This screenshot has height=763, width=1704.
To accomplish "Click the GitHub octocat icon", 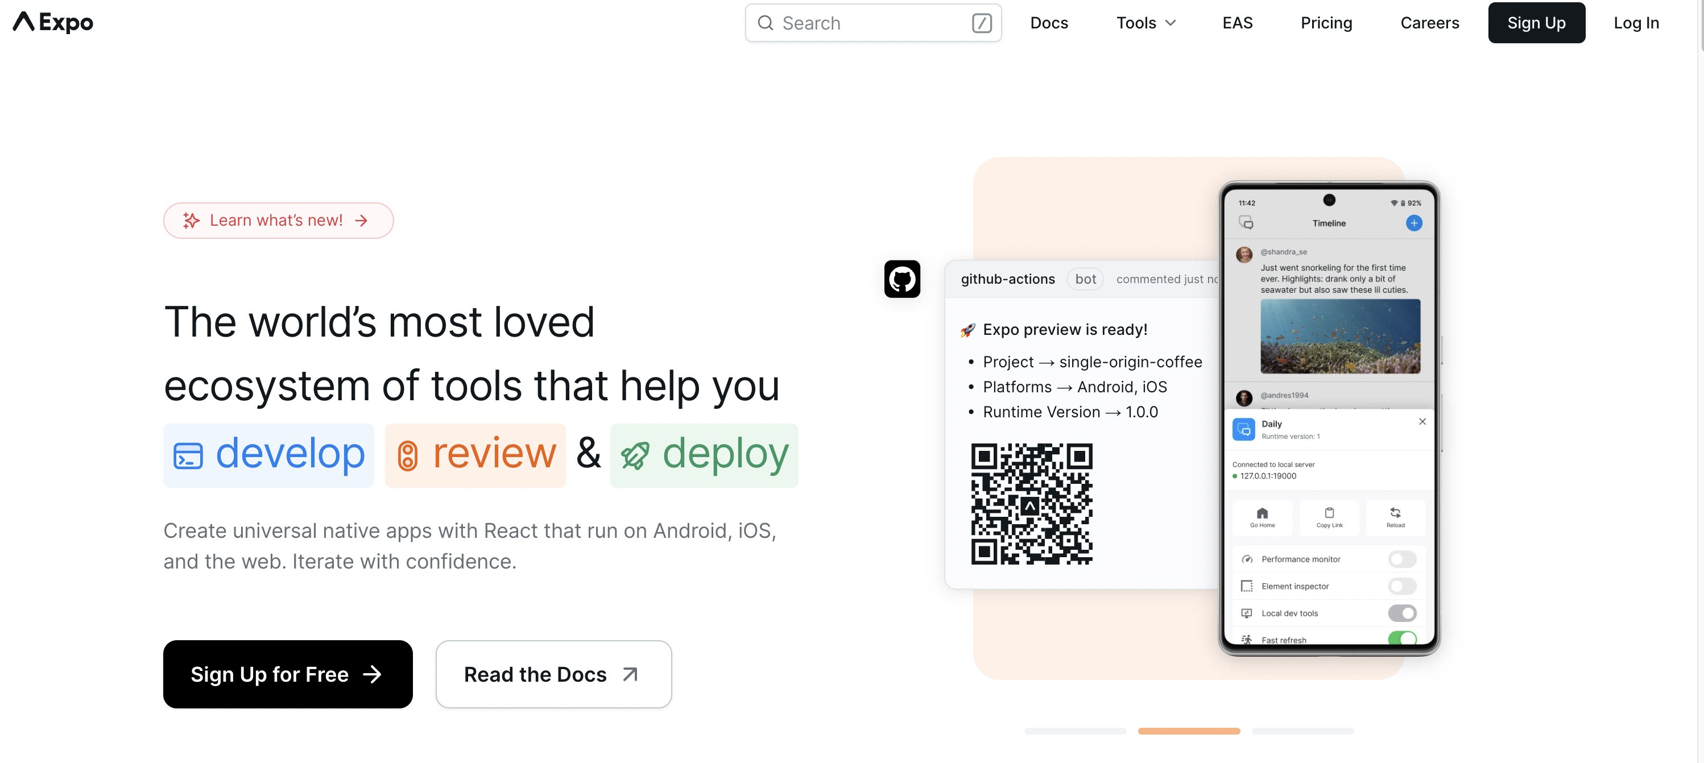I will click(x=901, y=279).
